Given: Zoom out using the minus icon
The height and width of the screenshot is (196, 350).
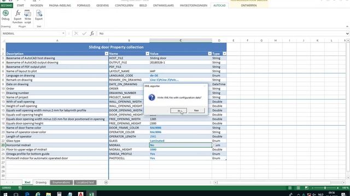Looking at the screenshot, I should [x=312, y=188].
